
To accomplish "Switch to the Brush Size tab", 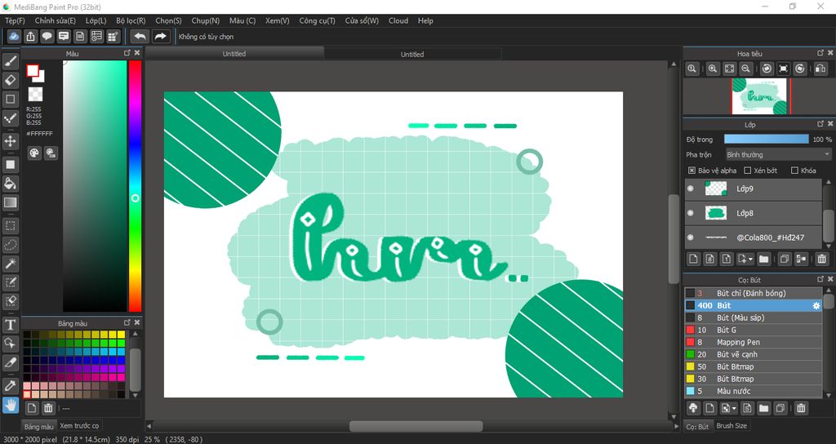I will pos(731,426).
